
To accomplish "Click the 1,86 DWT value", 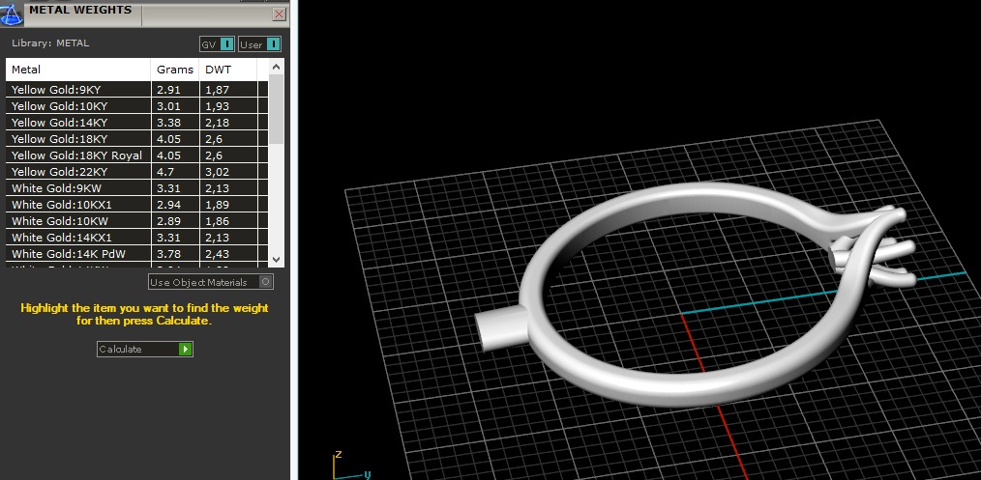I will pos(217,221).
